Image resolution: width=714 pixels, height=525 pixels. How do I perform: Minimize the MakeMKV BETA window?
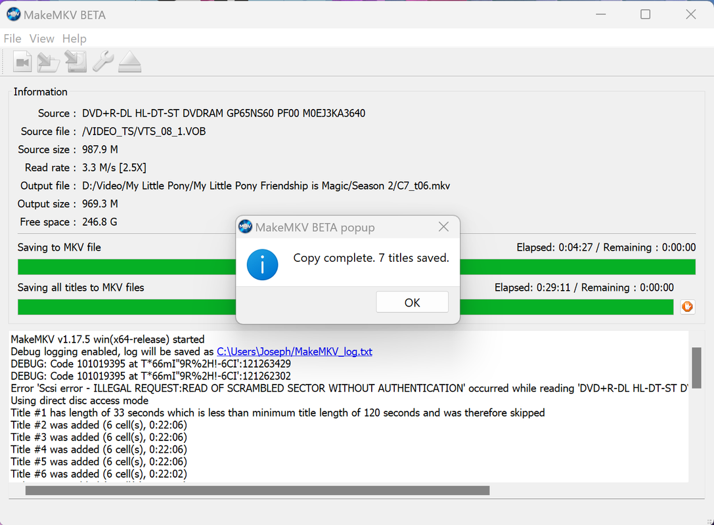(601, 14)
